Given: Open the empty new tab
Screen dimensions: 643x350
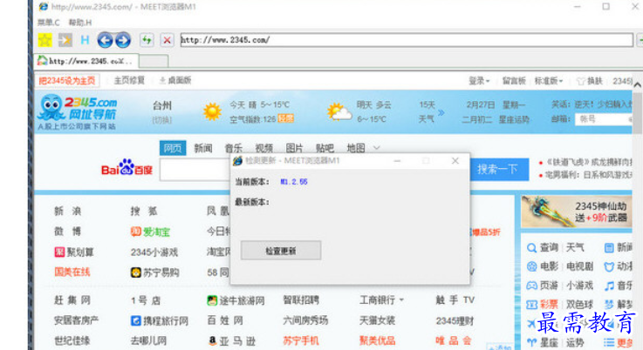Looking at the screenshot, I should click(154, 61).
